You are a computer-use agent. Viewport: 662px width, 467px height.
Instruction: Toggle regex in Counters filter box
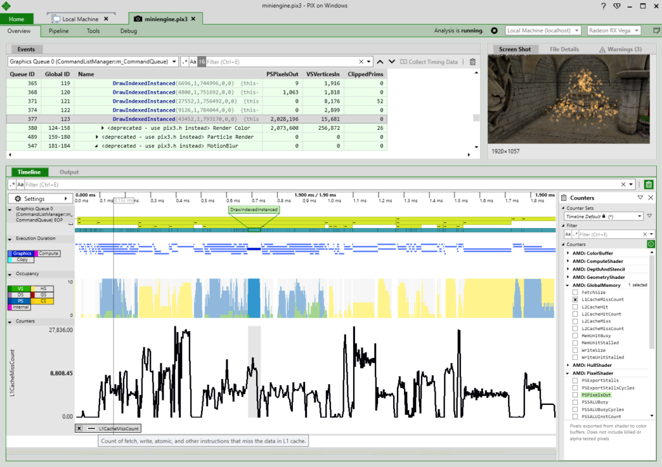[x=575, y=234]
